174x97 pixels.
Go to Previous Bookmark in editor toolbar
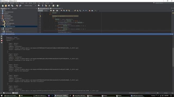(x=75, y=11)
